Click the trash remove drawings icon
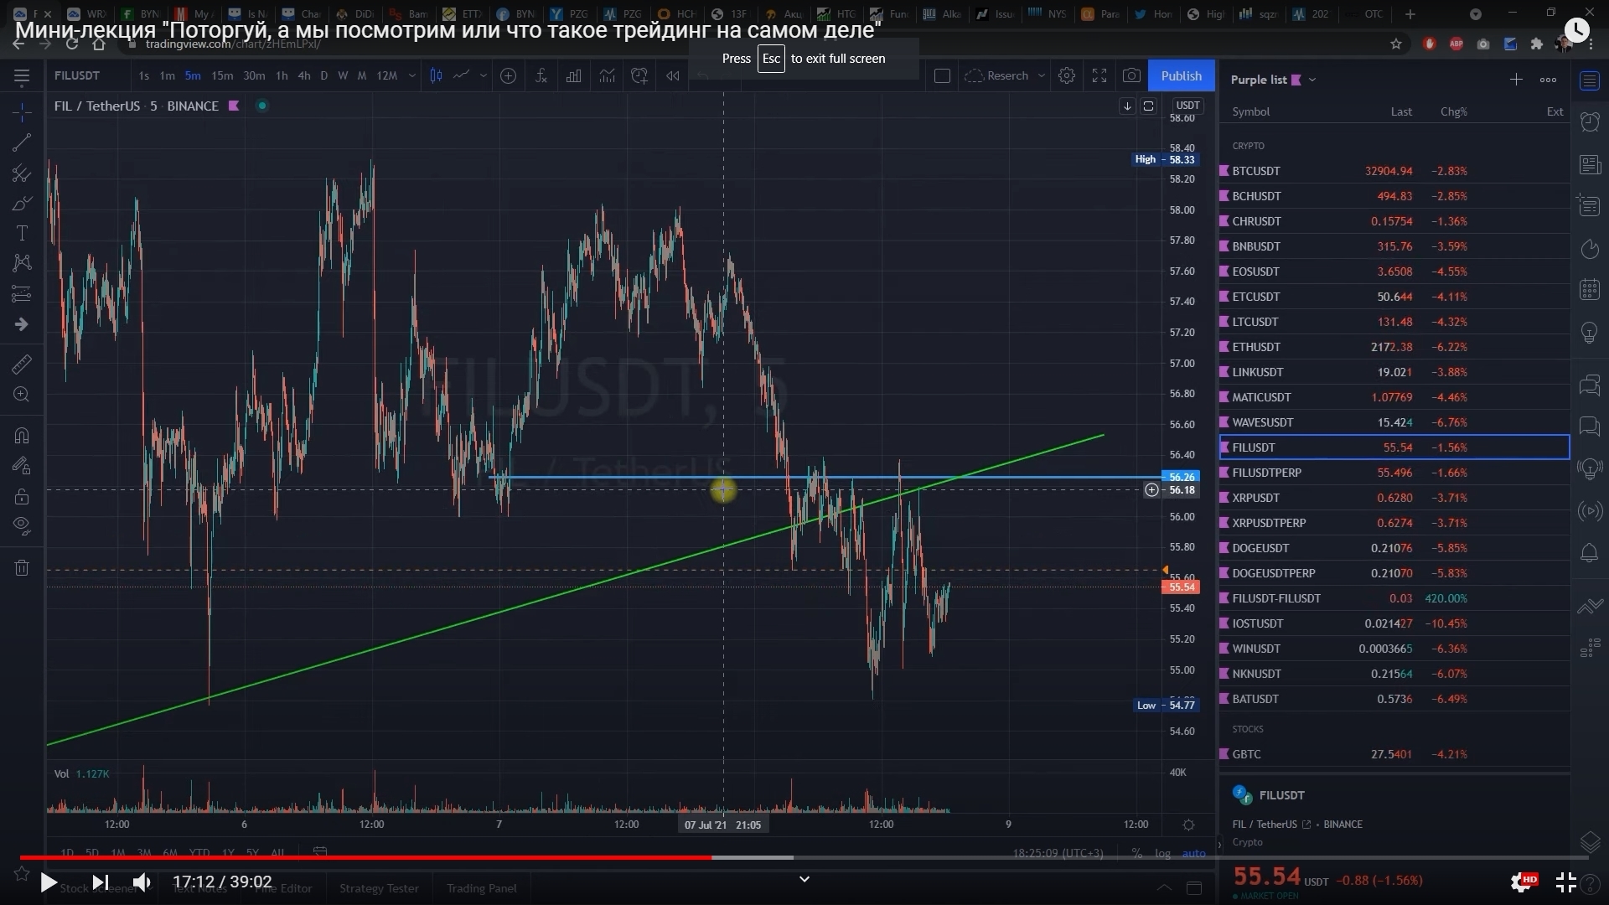The image size is (1609, 905). pos(22,568)
